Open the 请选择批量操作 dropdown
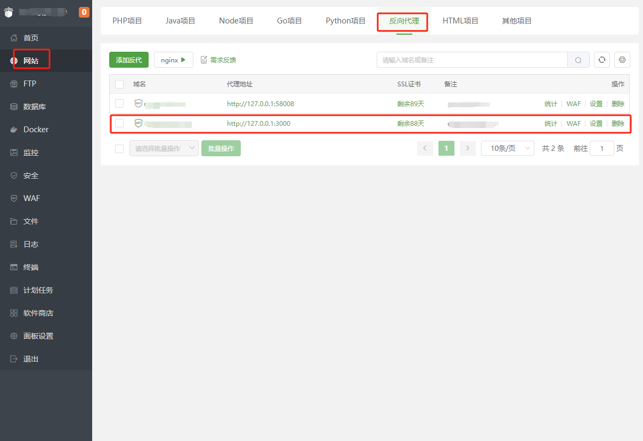Image resolution: width=643 pixels, height=441 pixels. click(x=164, y=148)
